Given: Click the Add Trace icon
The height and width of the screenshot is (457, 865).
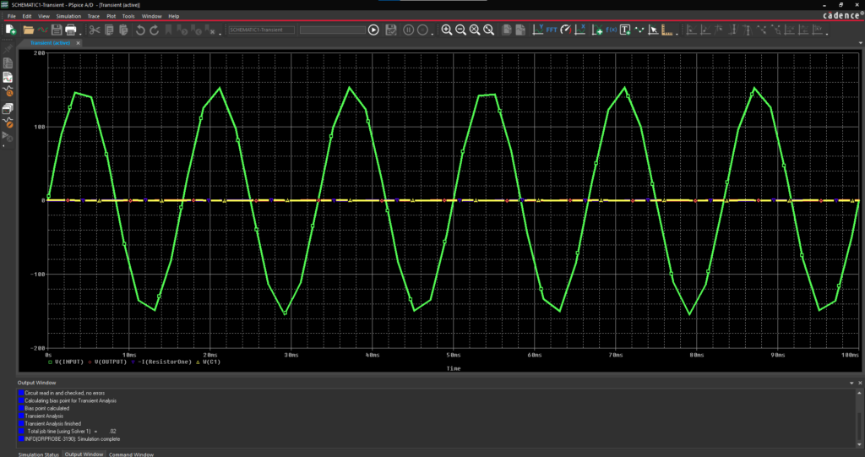Looking at the screenshot, I should point(597,30).
